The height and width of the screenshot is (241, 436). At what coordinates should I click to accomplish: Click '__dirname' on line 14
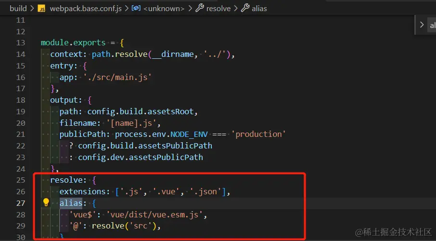pyautogui.click(x=173, y=54)
